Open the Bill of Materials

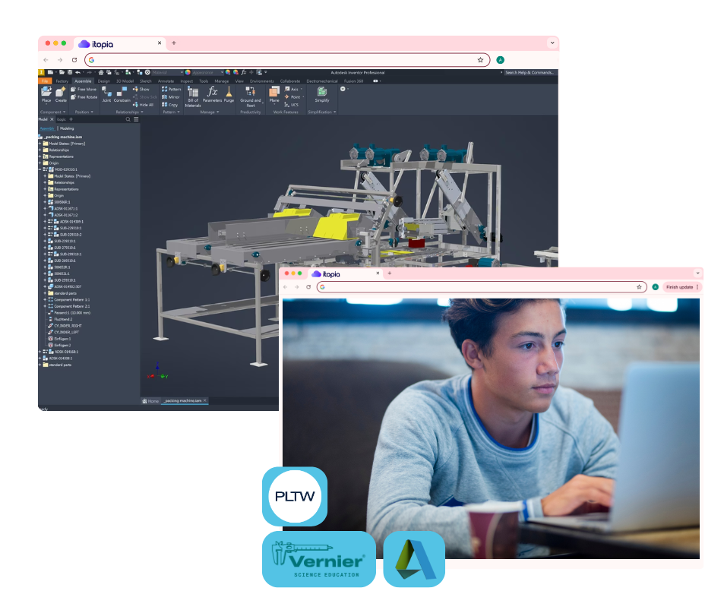click(x=193, y=96)
